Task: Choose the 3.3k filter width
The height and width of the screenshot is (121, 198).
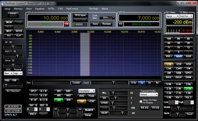Action: (169, 89)
